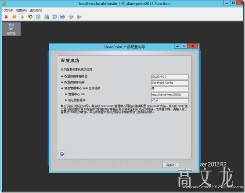Click the vSphere console title bar icon

point(4,3)
